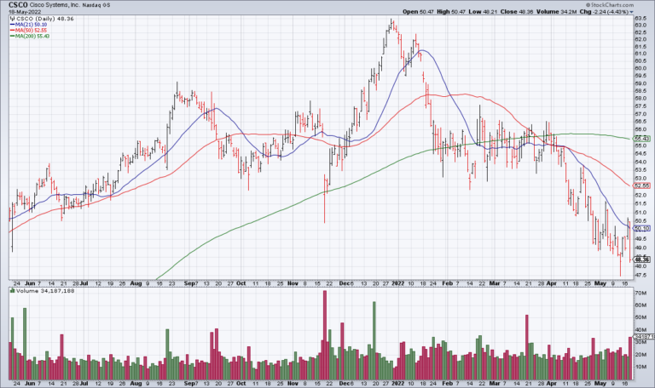Screen dimensions: 655x388
Task: Click the Volume 34,187,188 legend label
Action: (45, 290)
